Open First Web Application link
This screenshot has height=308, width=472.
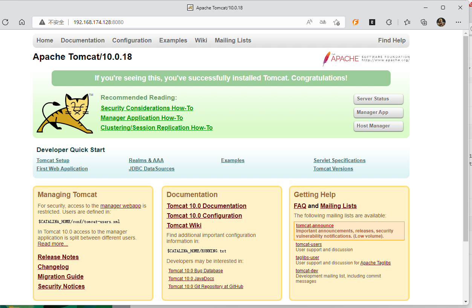[x=62, y=169]
